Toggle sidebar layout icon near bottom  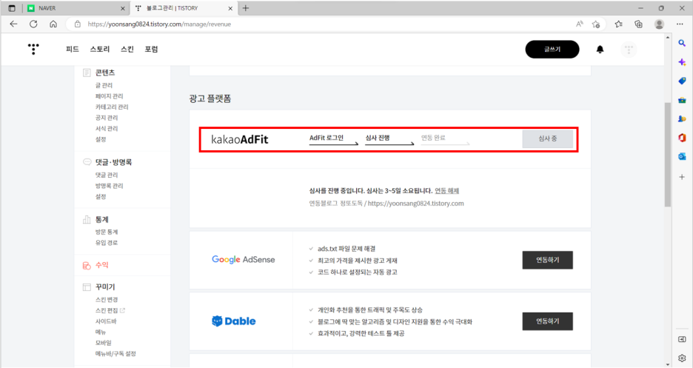(x=682, y=339)
